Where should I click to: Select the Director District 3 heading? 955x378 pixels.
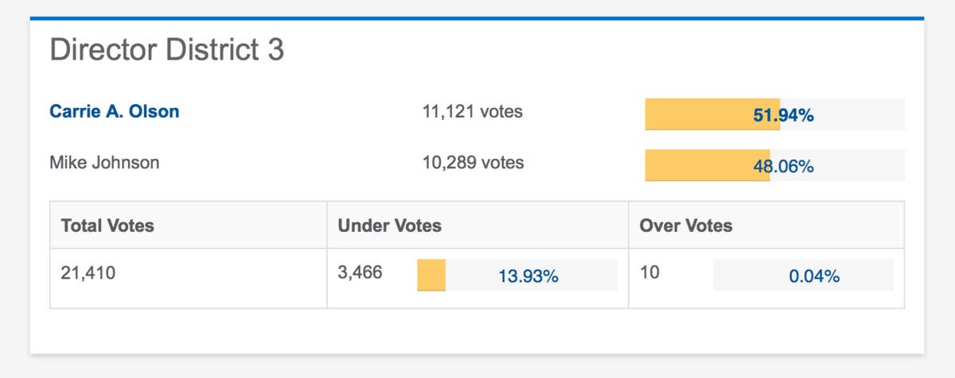point(167,50)
